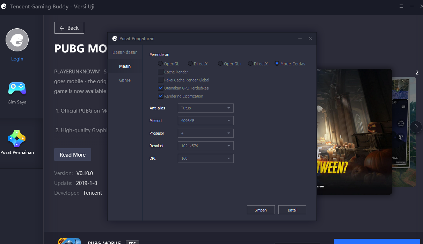Click the blue button at bottom right
Screen dimensions: 423x244
(x=378, y=241)
